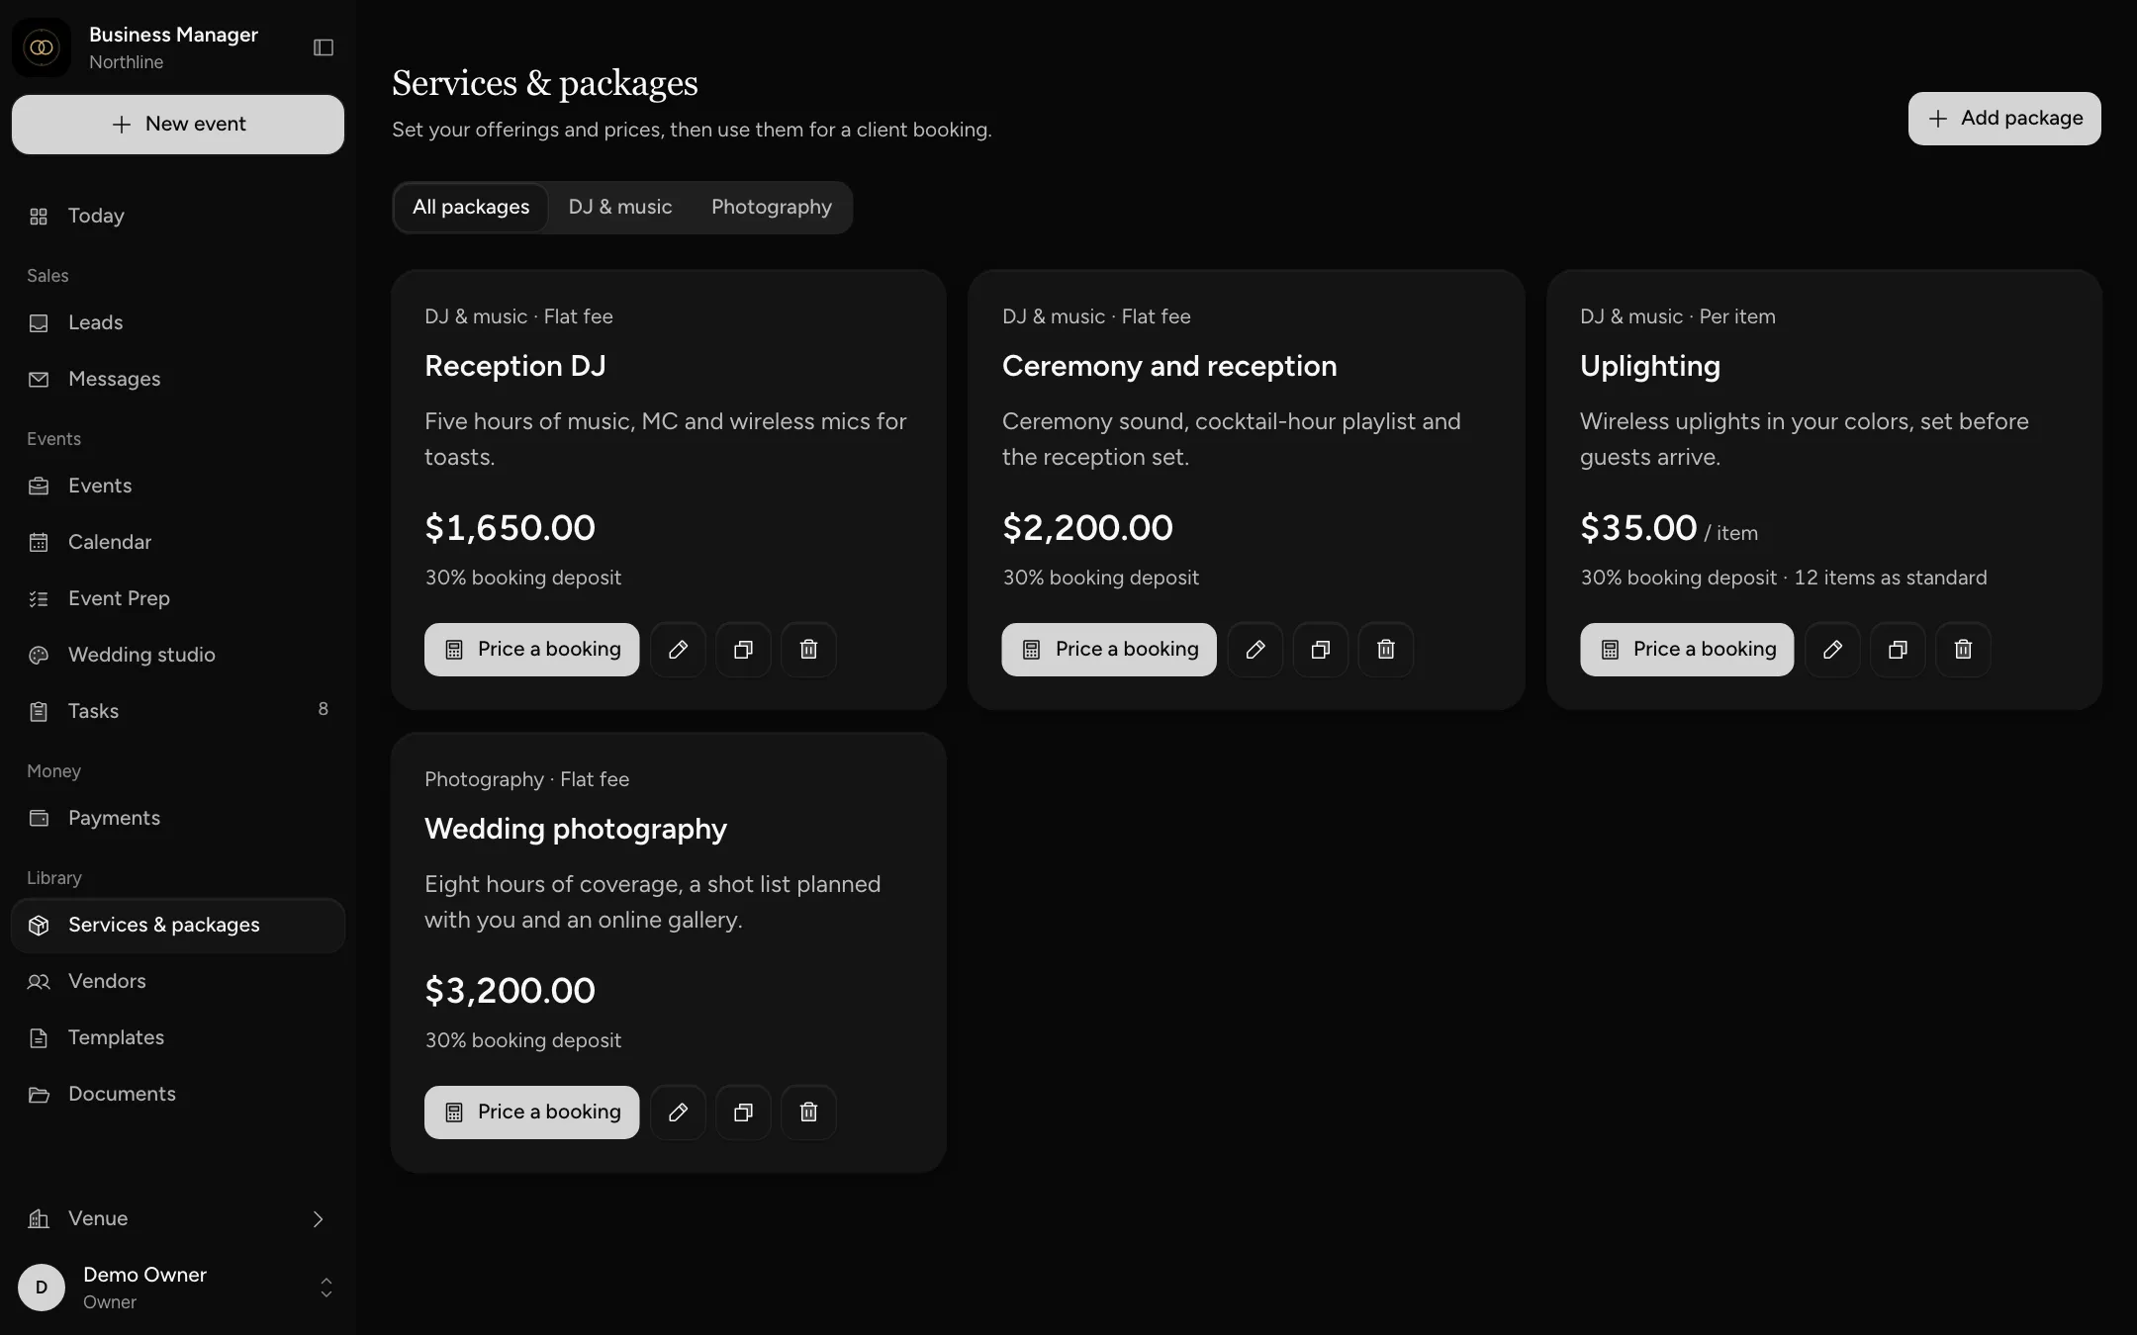The width and height of the screenshot is (2137, 1335).
Task: Duplicate the Ceremony and reception package
Action: pyautogui.click(x=1321, y=650)
